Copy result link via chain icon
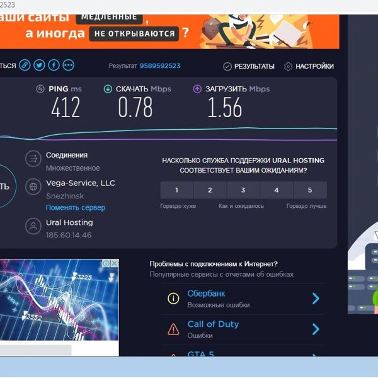 click(25, 65)
